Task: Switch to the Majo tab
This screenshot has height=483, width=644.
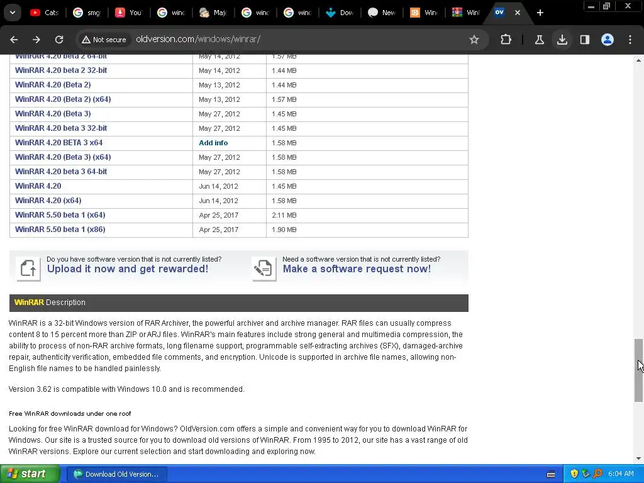Action: 213,13
